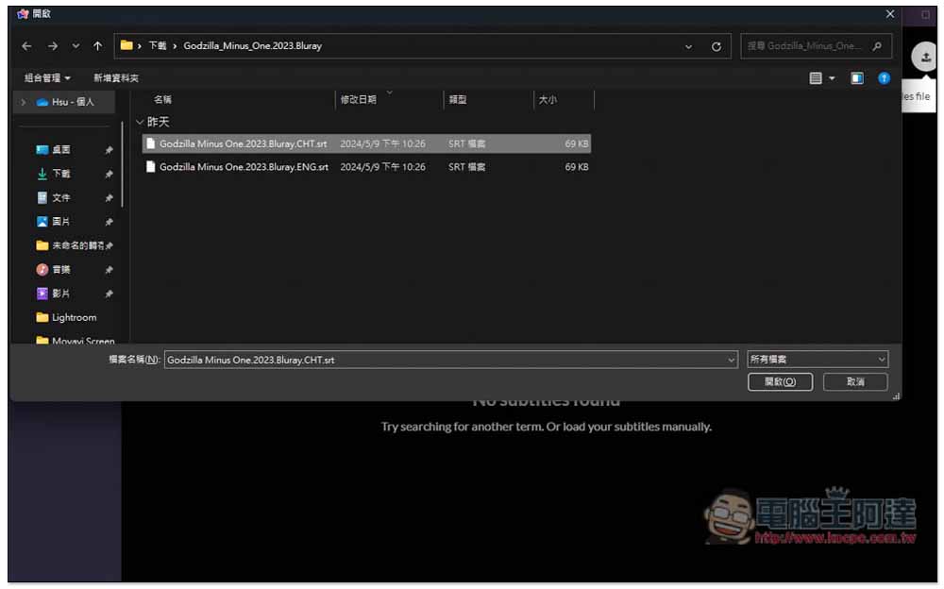Expand address bar history dropdown

coord(688,46)
